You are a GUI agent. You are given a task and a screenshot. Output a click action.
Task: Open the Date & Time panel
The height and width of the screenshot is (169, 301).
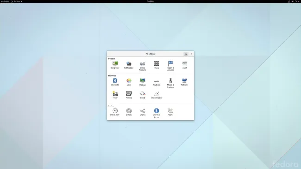[115, 112]
